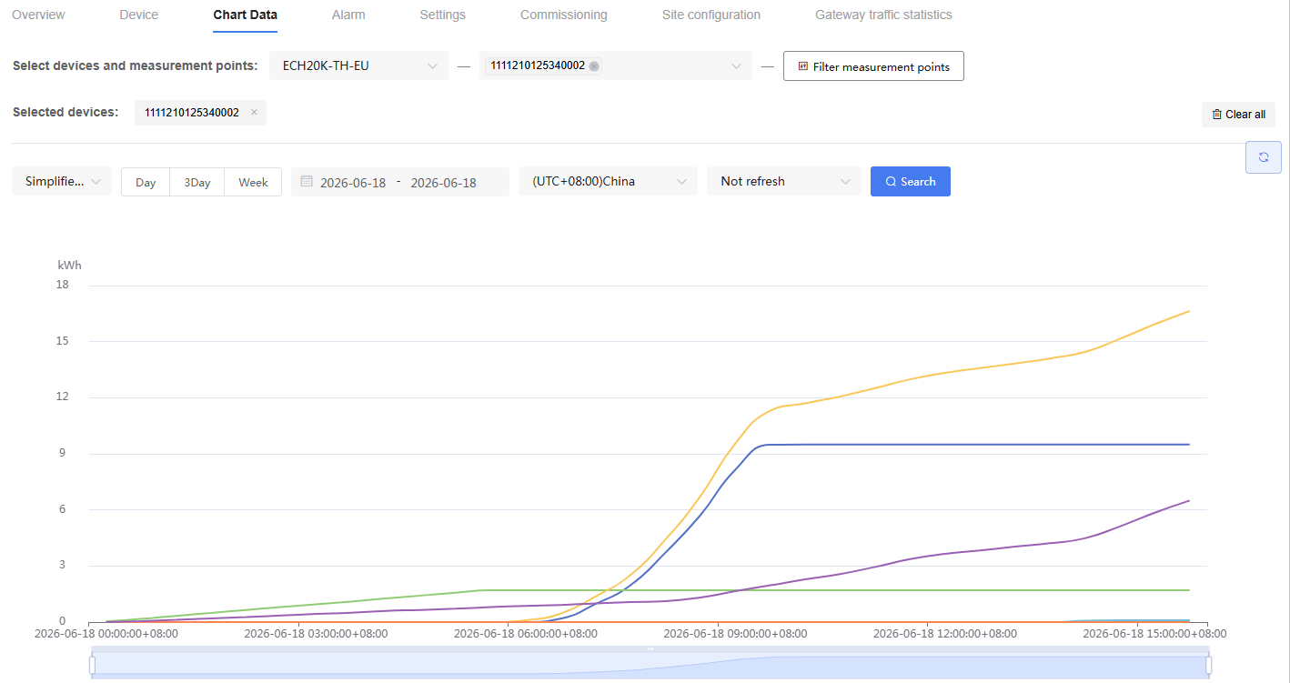This screenshot has width=1290, height=683.
Task: Remove device tag in measurement points dropdown
Action: [x=594, y=65]
